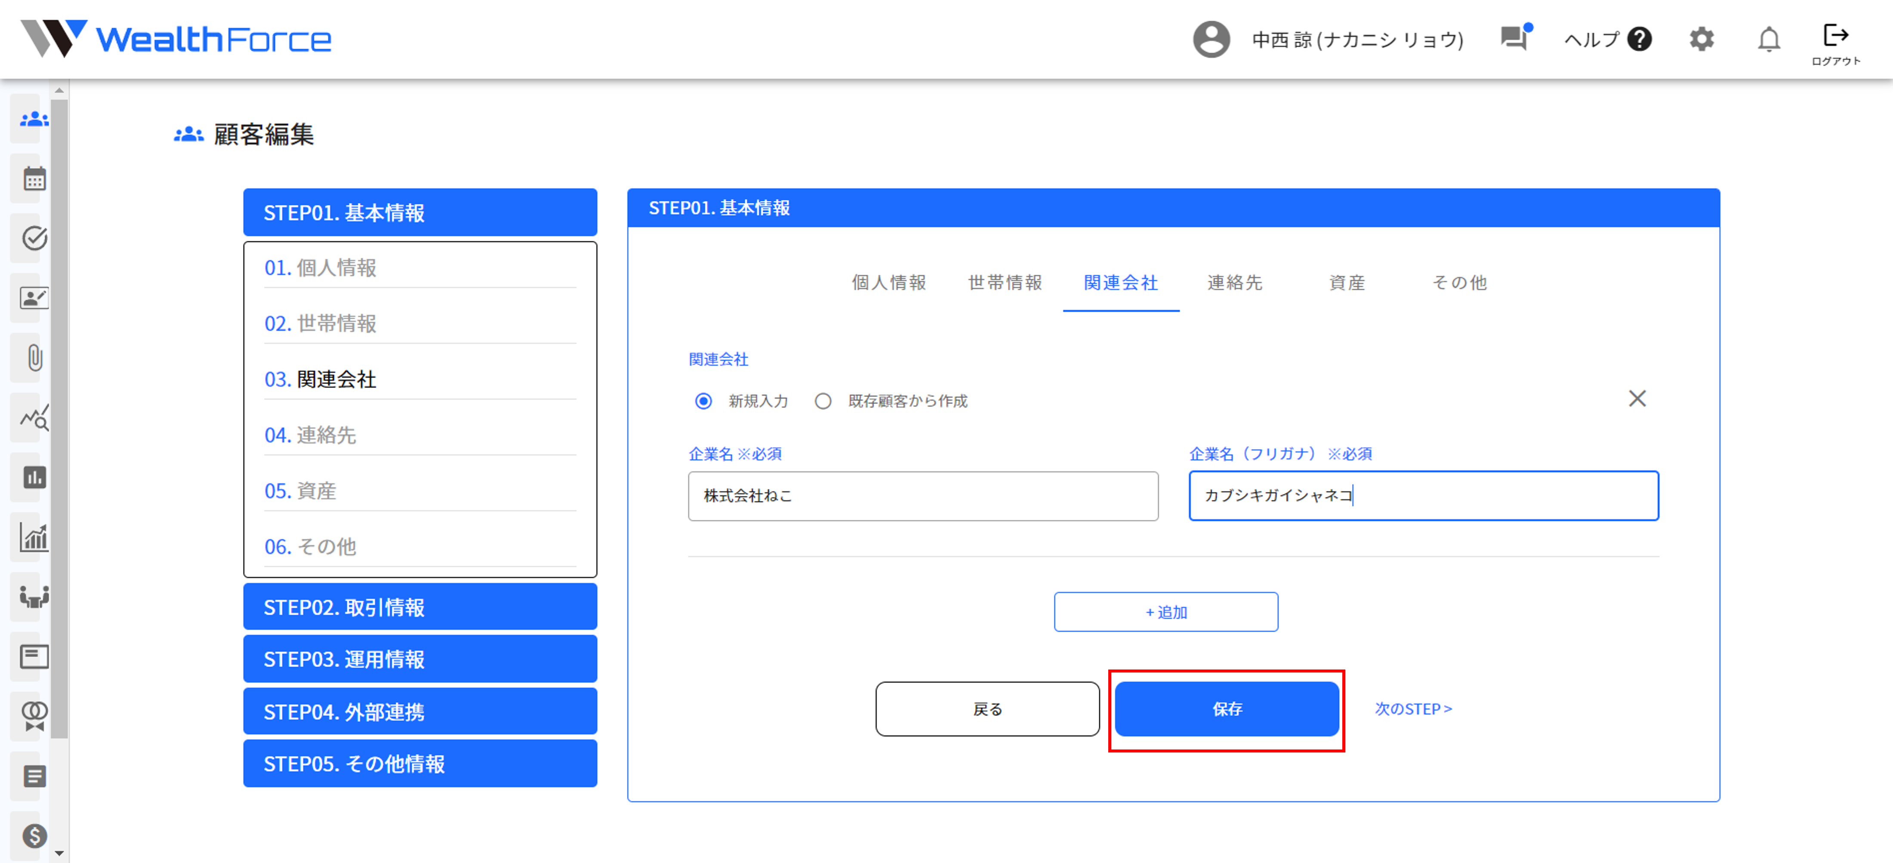Viewport: 1893px width, 863px height.
Task: Switch to the 世帯情報 tab
Action: pos(1005,283)
